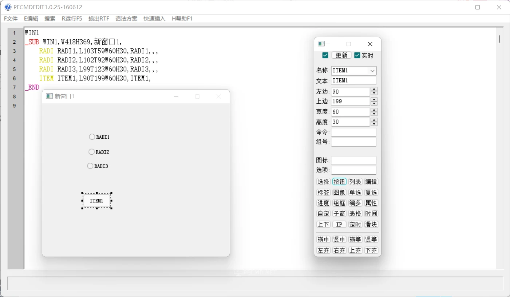Screen dimensions: 510x297
Task: Insert a 复选 control
Action: tap(371, 193)
